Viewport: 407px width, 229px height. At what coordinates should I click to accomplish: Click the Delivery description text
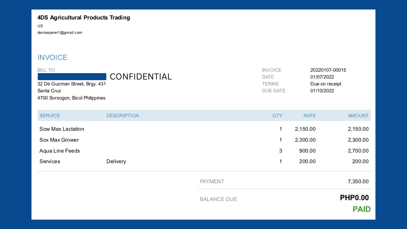click(116, 162)
